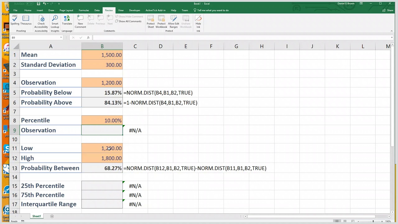Viewport: 398px width, 224px height.
Task: Open the File tab
Action: 15,10
